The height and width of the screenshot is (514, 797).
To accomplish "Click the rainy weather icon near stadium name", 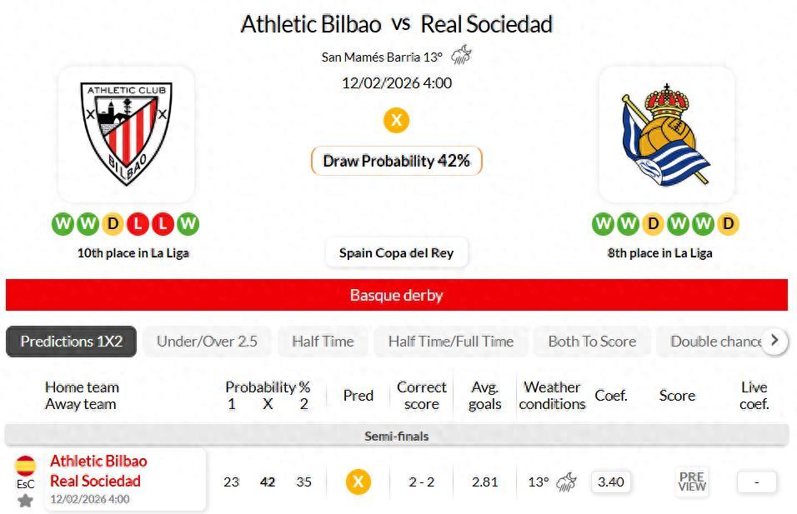I will 461,57.
